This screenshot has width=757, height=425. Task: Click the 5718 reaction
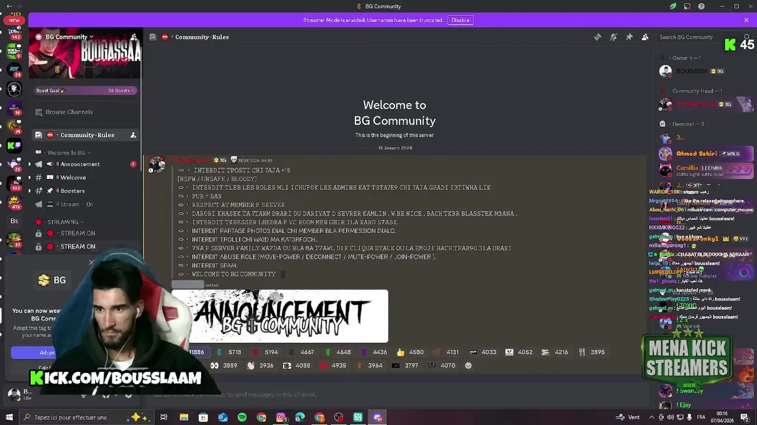[x=229, y=352]
